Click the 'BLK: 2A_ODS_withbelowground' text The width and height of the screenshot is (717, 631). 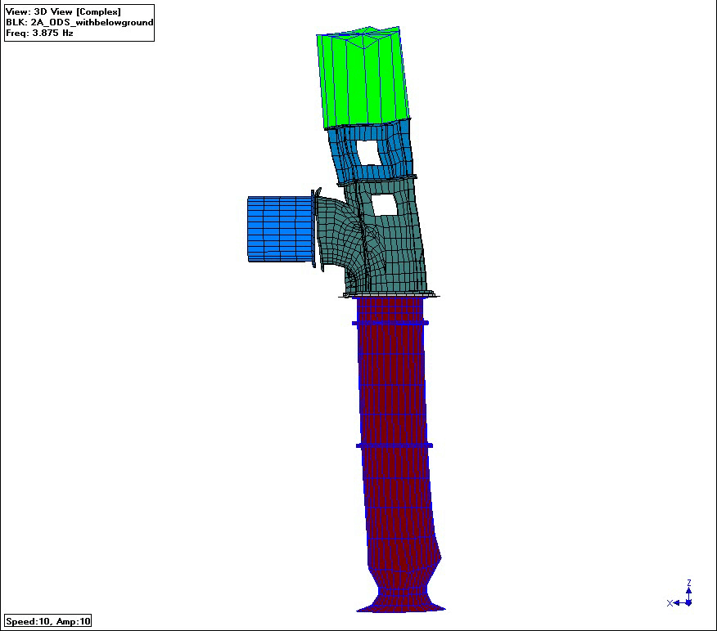79,22
